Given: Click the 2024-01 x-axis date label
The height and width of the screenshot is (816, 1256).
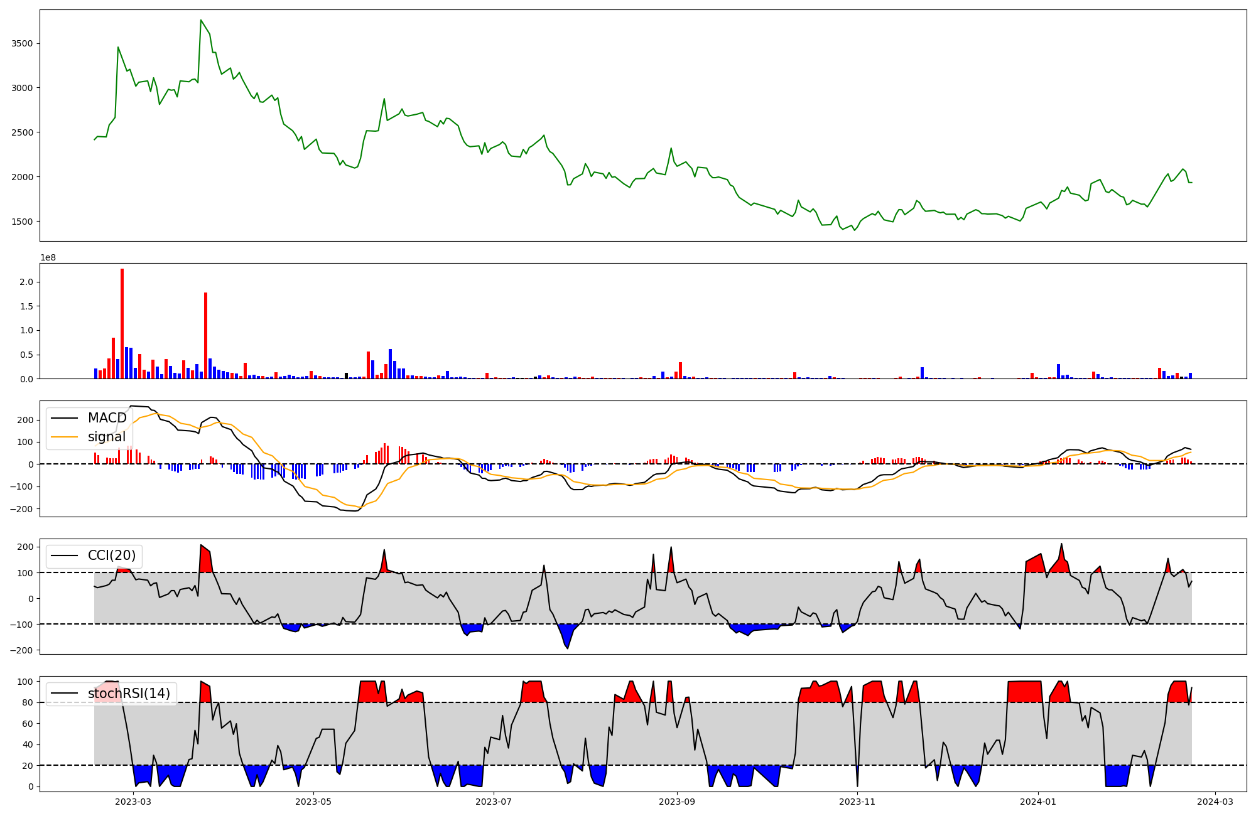Looking at the screenshot, I should [1038, 802].
